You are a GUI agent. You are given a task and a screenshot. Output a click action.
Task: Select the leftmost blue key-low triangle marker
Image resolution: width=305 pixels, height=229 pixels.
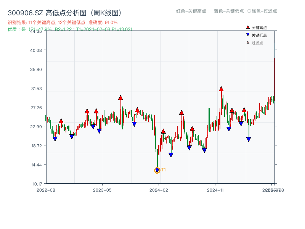click(55, 139)
